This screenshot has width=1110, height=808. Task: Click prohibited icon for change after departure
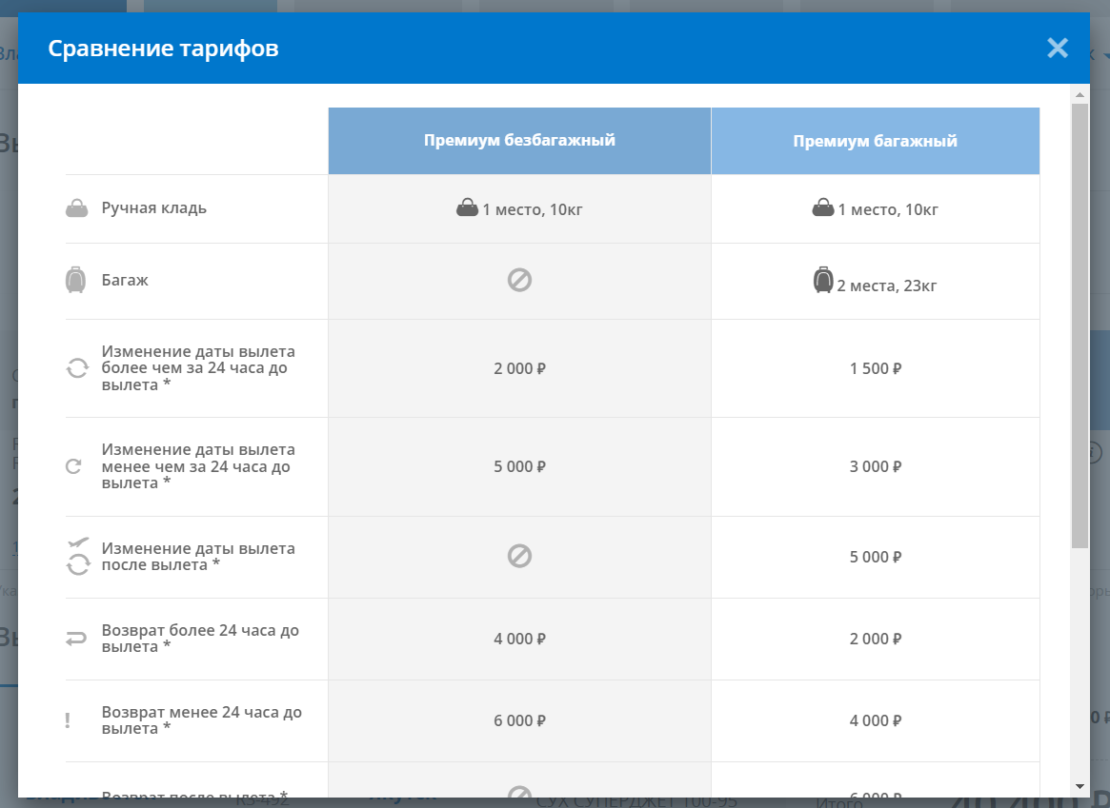tap(519, 556)
